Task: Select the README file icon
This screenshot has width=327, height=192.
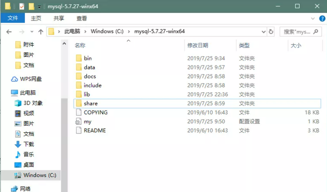Action: point(79,131)
